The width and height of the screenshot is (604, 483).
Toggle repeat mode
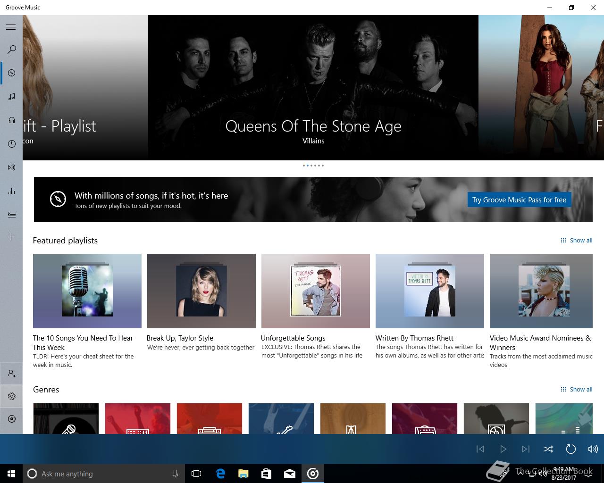pyautogui.click(x=570, y=449)
